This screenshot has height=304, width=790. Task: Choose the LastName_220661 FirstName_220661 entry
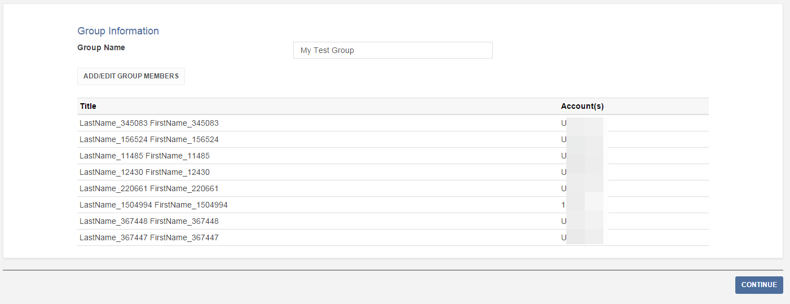click(149, 188)
